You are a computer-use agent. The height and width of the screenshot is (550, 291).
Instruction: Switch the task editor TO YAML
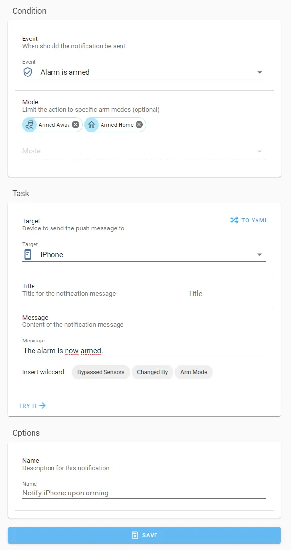[249, 220]
